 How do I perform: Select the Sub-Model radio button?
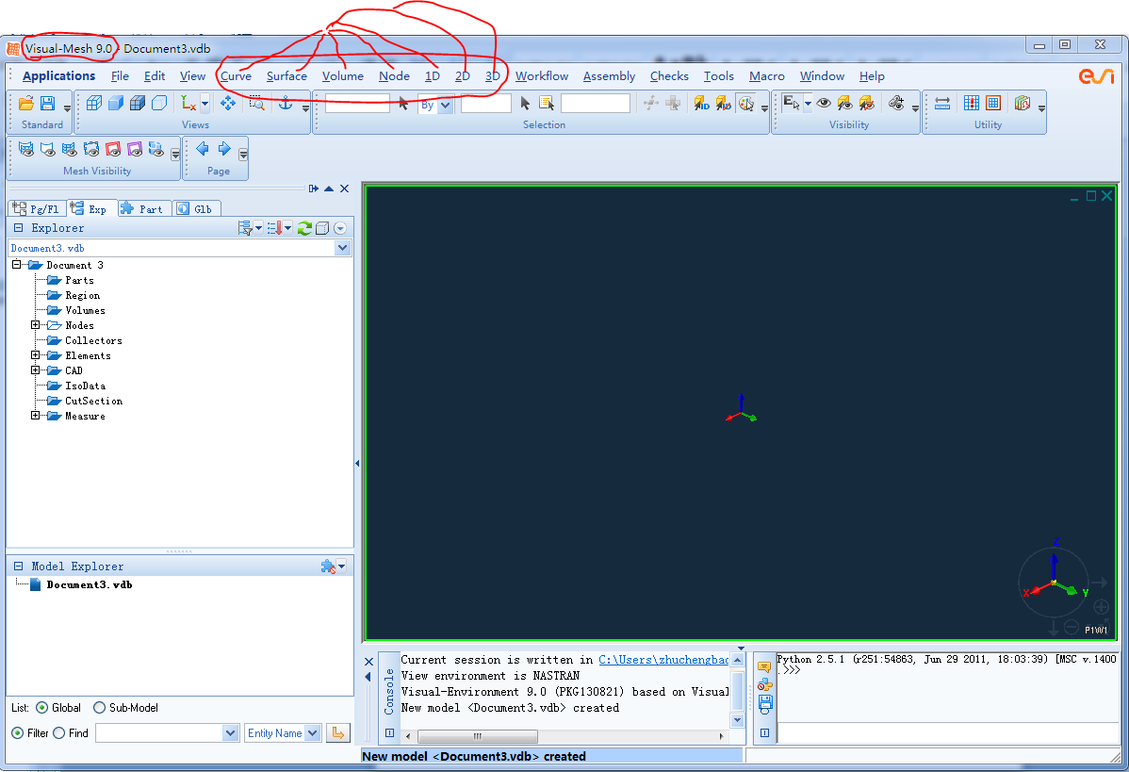pos(99,708)
